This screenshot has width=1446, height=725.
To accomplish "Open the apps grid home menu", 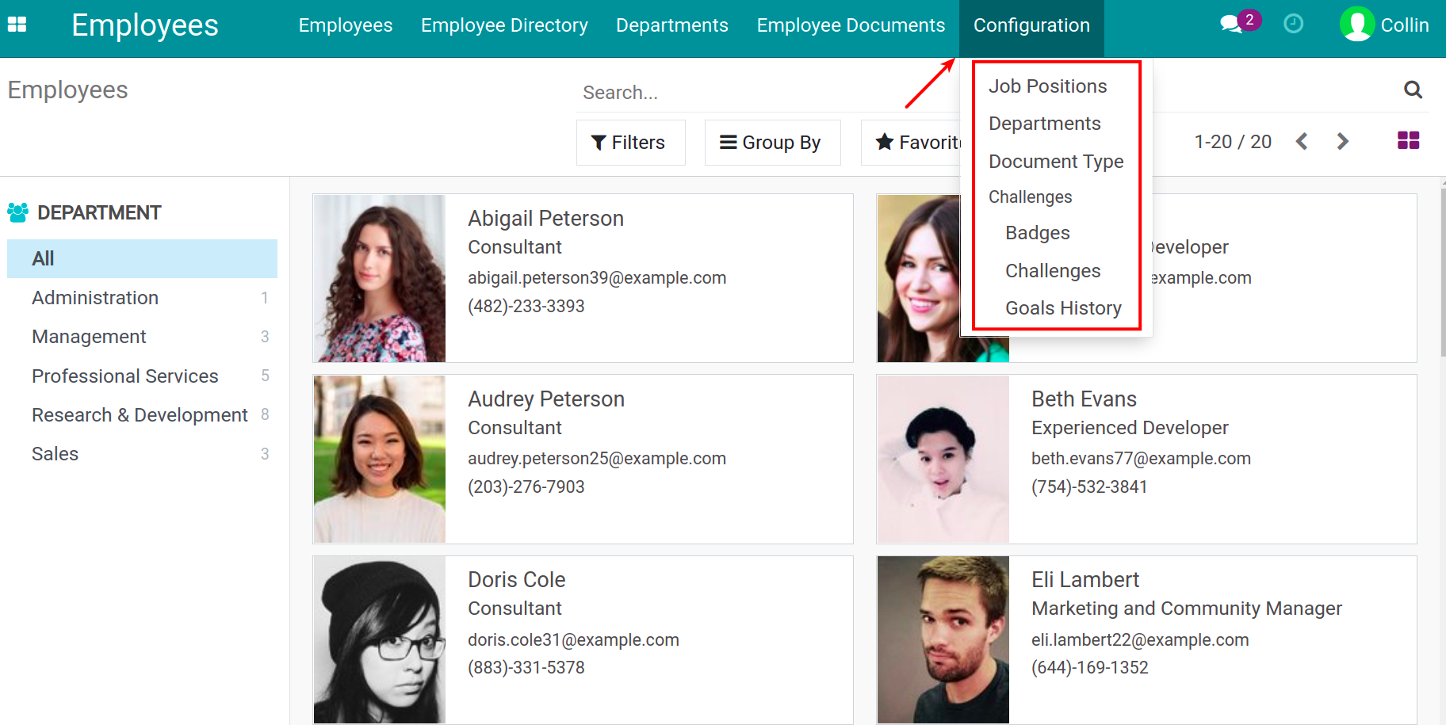I will point(17,25).
